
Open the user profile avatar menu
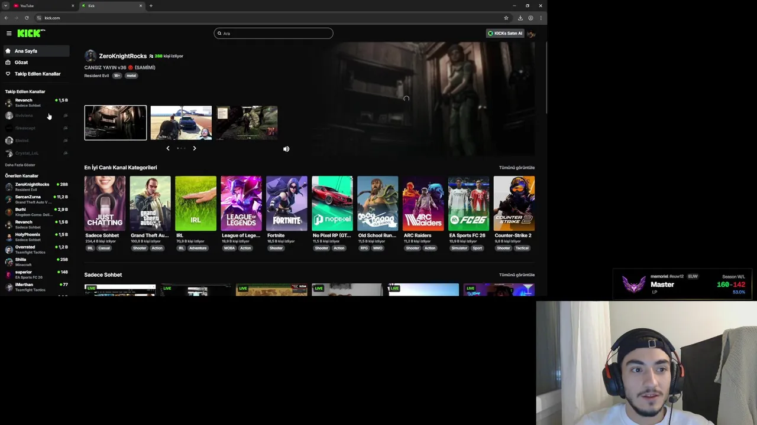[531, 34]
